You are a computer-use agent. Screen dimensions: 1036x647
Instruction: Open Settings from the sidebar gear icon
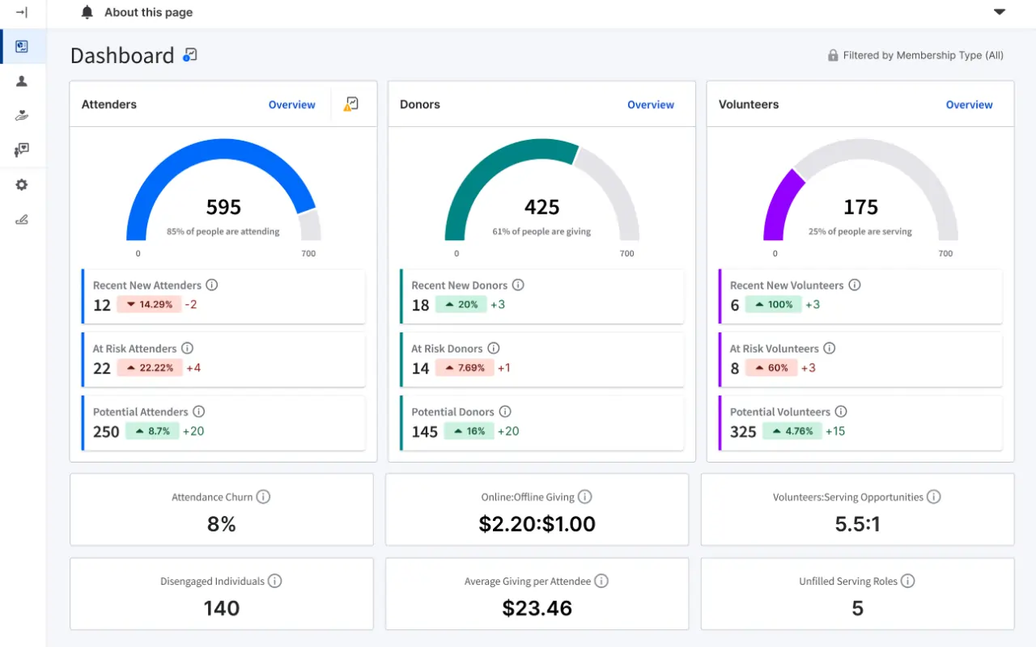(x=23, y=184)
